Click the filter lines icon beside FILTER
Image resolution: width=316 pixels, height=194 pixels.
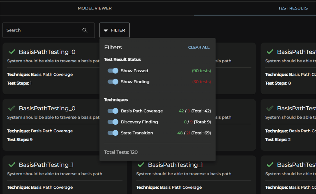pyautogui.click(x=106, y=30)
